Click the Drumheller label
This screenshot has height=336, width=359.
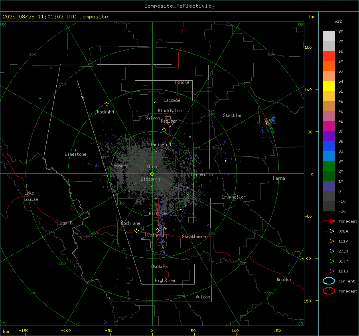pyautogui.click(x=234, y=197)
